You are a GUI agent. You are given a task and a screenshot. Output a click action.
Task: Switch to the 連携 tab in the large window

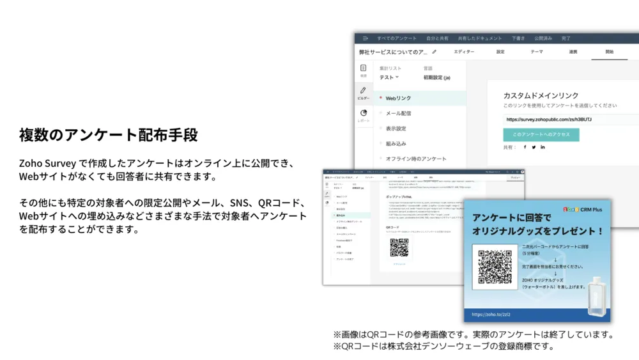pos(573,52)
